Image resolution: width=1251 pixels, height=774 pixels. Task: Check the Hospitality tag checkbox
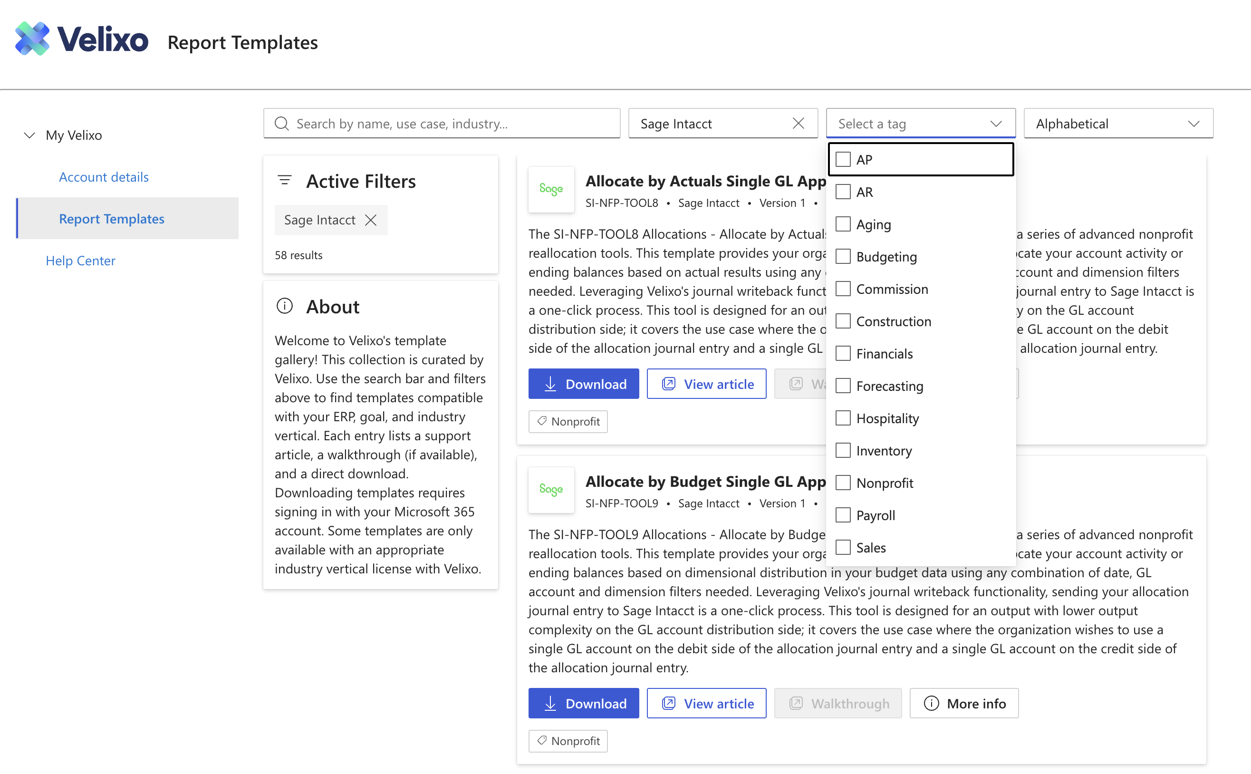843,418
